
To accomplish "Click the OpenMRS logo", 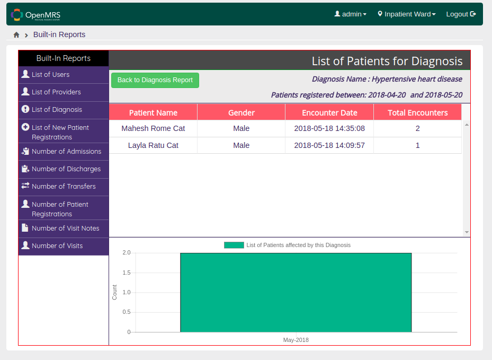I will coord(35,15).
